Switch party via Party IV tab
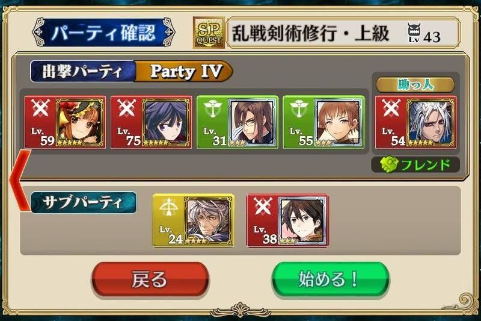 184,71
